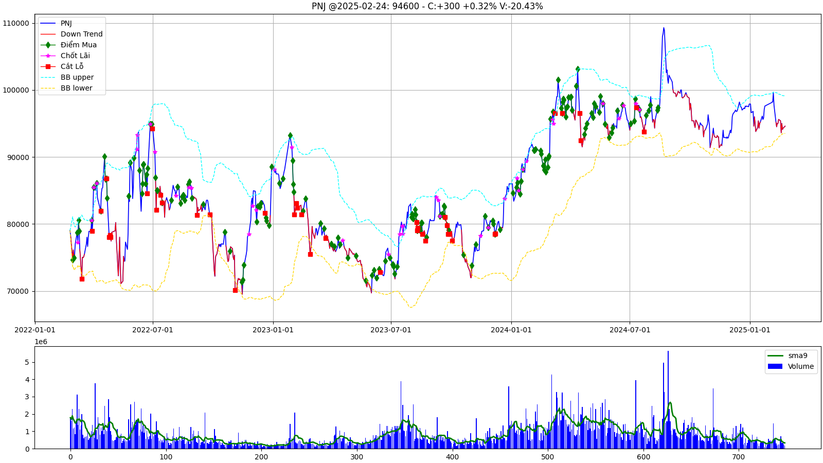Click the volume x-axis tick 200
Image resolution: width=823 pixels, height=463 pixels.
(261, 457)
